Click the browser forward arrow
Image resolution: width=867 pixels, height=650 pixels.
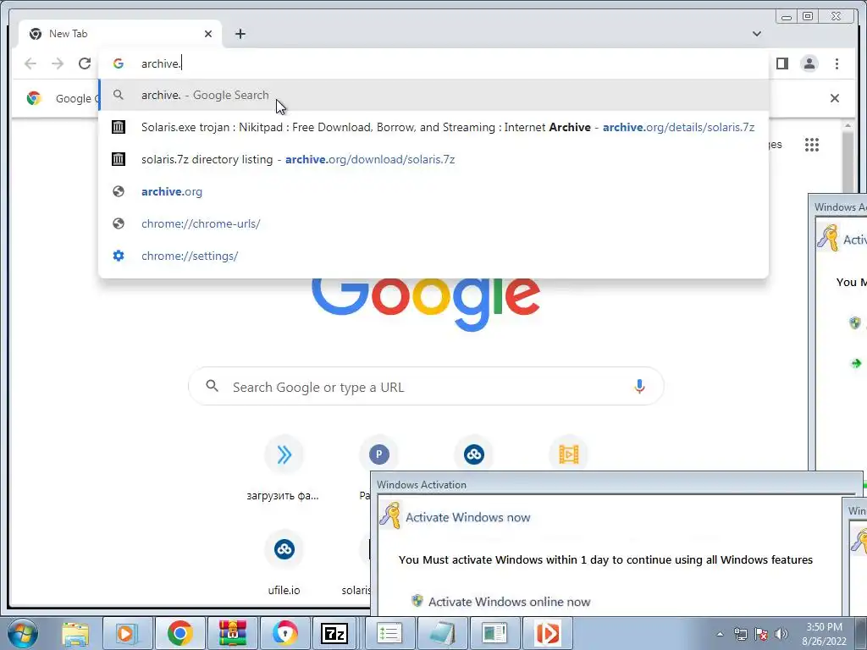pos(58,63)
